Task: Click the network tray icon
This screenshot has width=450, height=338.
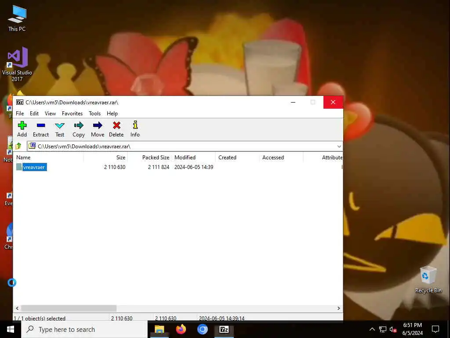Action: [383, 329]
